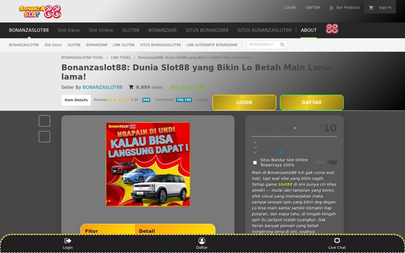Open the Slot Online nav item
This screenshot has width=405, height=253.
pyautogui.click(x=101, y=30)
